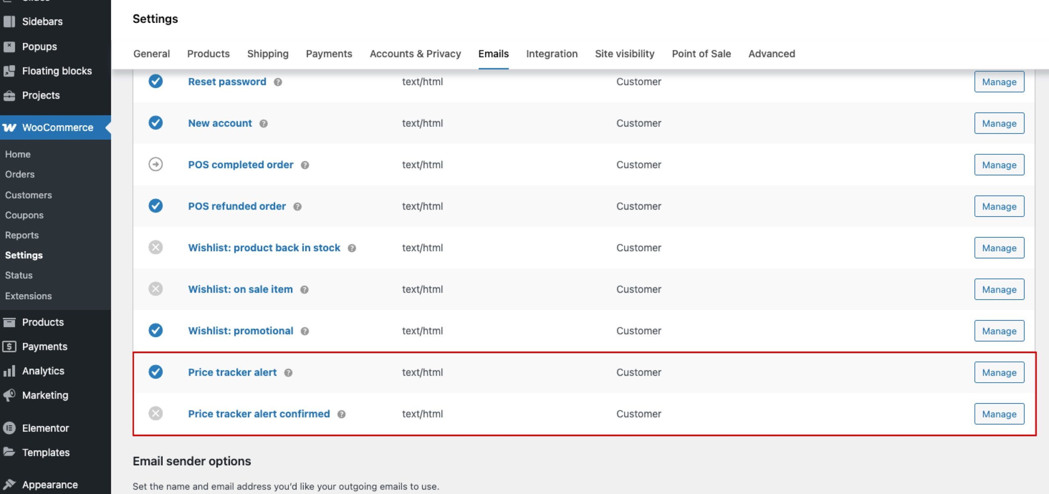Image resolution: width=1049 pixels, height=494 pixels.
Task: Open the Point of Sale tab
Action: point(701,54)
